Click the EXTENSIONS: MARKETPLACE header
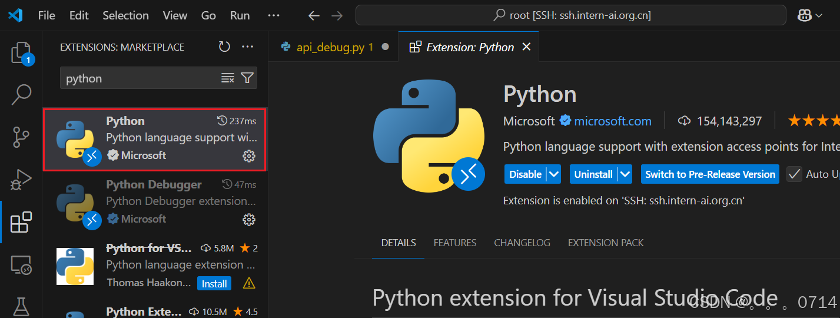This screenshot has height=318, width=840. (122, 47)
